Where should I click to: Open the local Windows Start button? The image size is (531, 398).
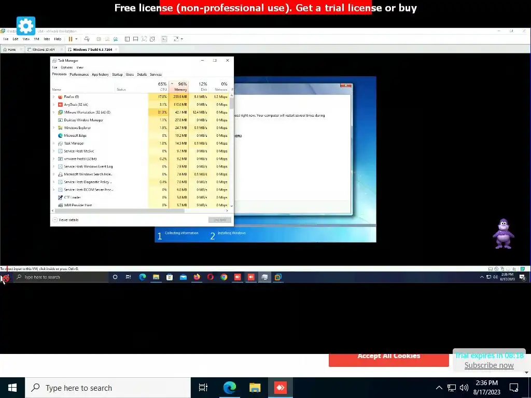pos(12,388)
